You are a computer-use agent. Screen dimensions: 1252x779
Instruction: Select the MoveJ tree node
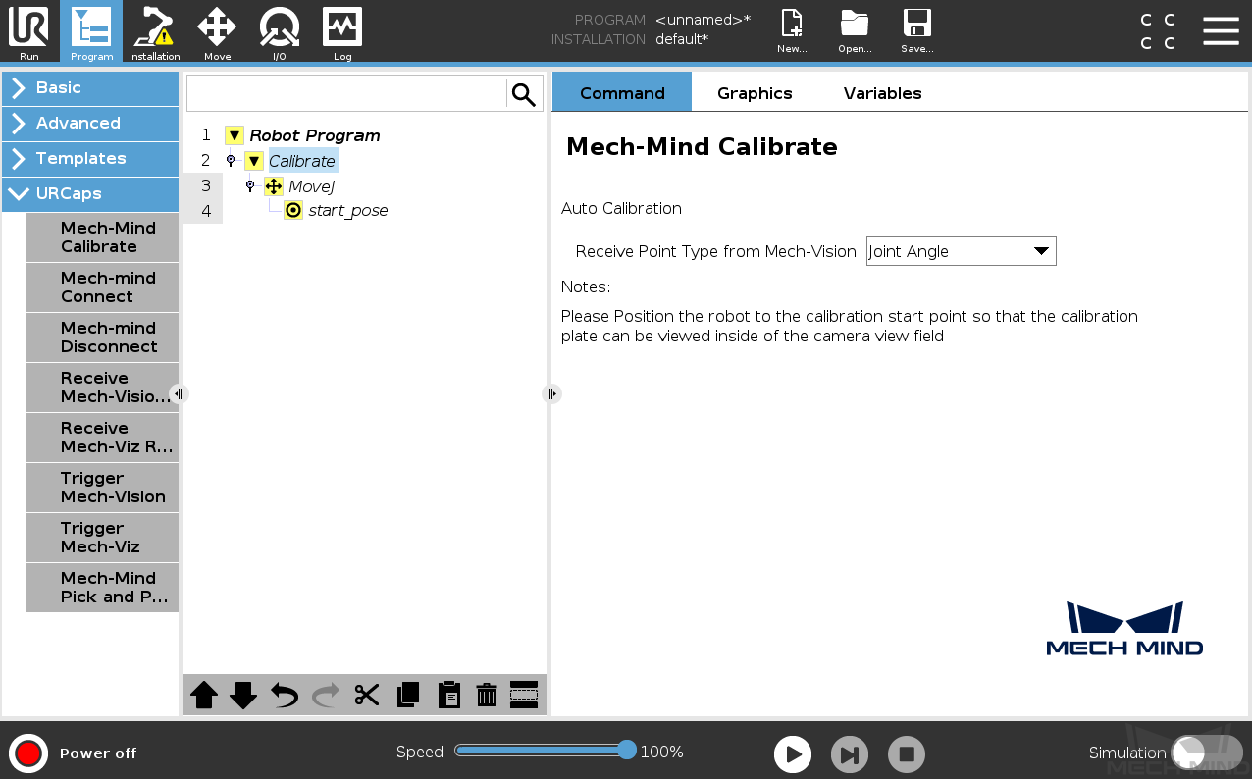(x=311, y=186)
